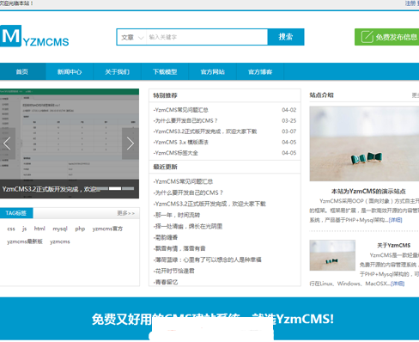Screen dimensions: 419x342
Task: Open the 官方博客 navigation tab
Action: pyautogui.click(x=260, y=71)
